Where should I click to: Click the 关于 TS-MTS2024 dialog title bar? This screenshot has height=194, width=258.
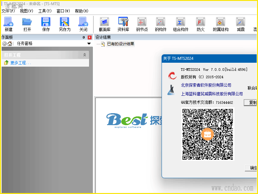[x=209, y=59]
